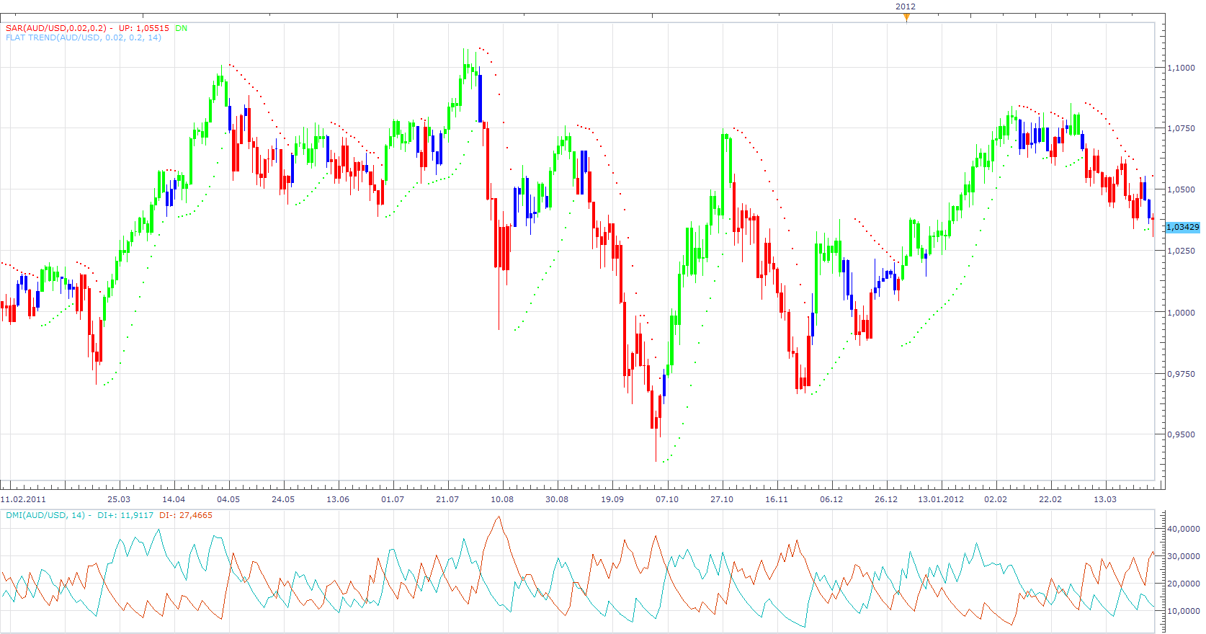Click the 21.07 date label

(x=447, y=499)
